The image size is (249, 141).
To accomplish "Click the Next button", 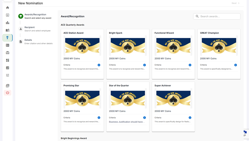I will 235,3.
